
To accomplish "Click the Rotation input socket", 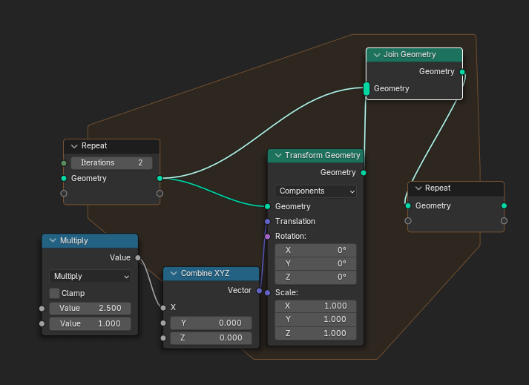I will point(268,237).
